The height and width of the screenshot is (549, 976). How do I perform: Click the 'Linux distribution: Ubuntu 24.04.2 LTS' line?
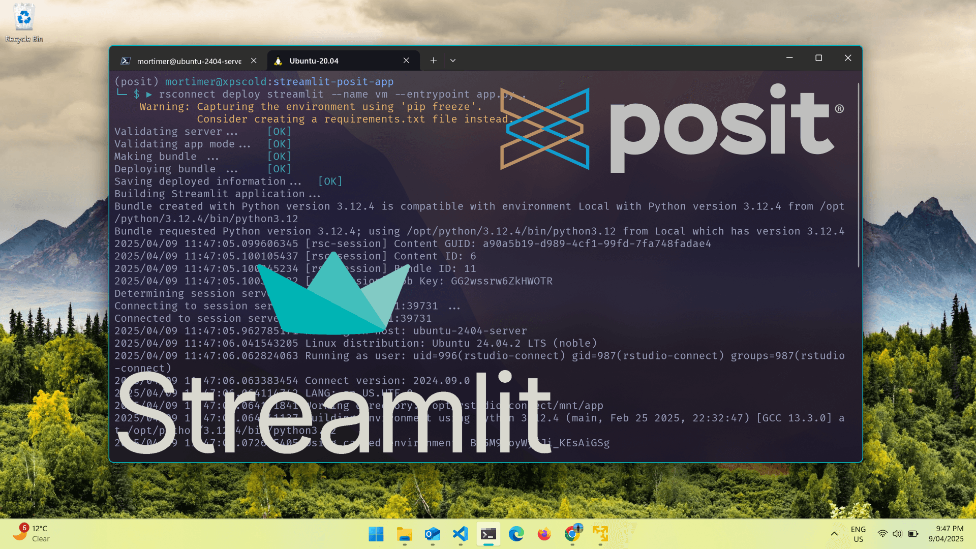pos(355,343)
